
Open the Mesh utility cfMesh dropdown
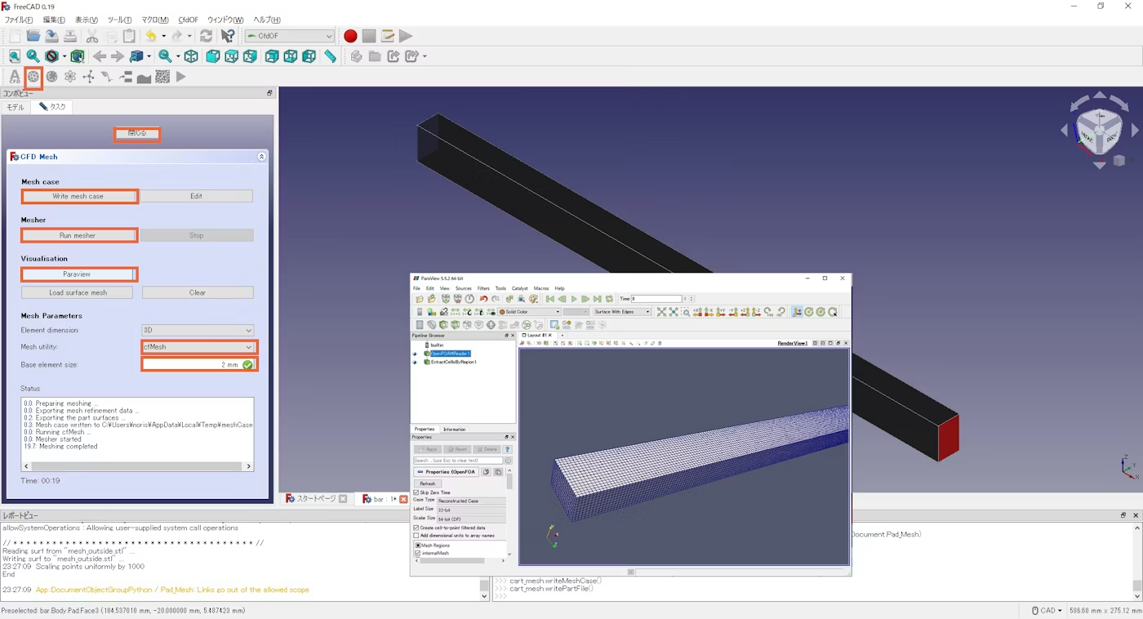(199, 347)
